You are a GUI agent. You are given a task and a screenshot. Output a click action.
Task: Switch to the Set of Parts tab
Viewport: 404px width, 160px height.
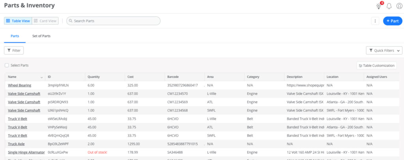(x=41, y=36)
